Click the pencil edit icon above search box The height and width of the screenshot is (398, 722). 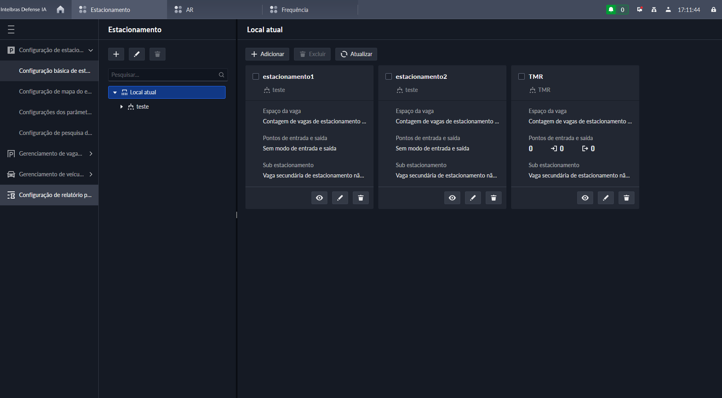[x=137, y=54]
